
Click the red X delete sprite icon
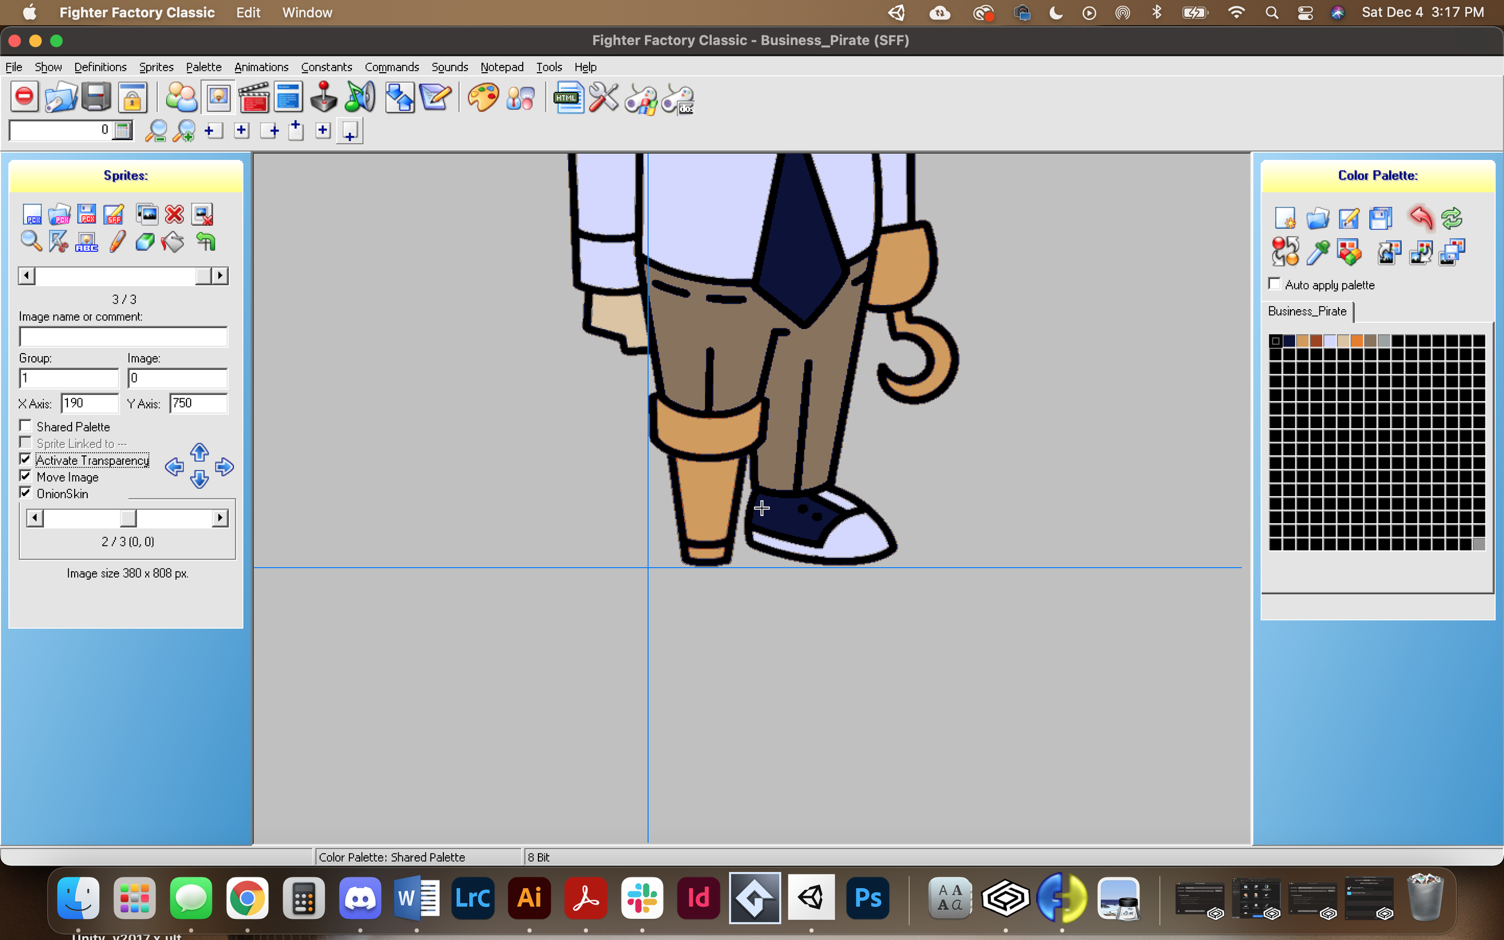[x=174, y=215]
